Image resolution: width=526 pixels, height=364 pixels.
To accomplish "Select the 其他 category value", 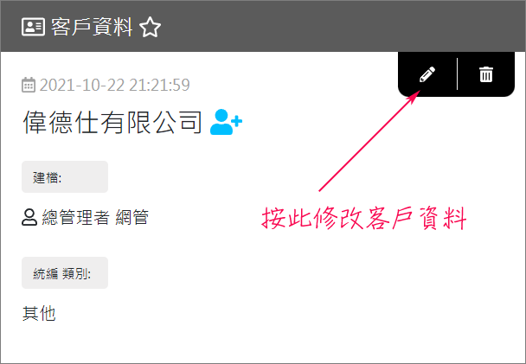I will click(x=39, y=314).
